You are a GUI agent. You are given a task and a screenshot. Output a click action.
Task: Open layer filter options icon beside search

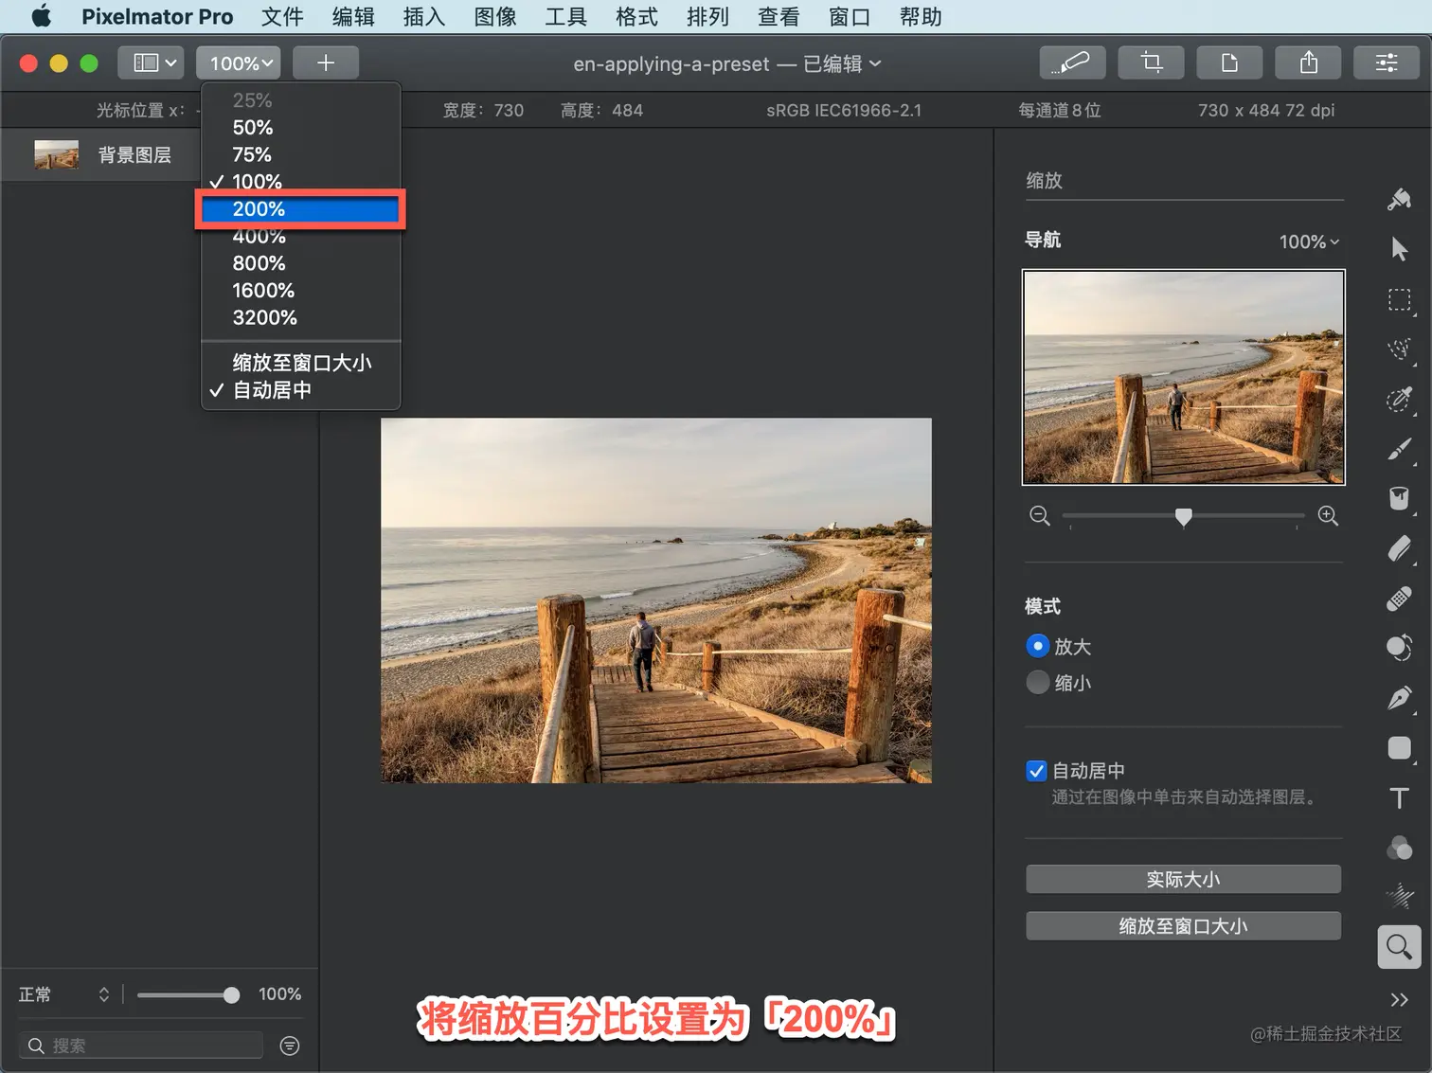pyautogui.click(x=290, y=1046)
